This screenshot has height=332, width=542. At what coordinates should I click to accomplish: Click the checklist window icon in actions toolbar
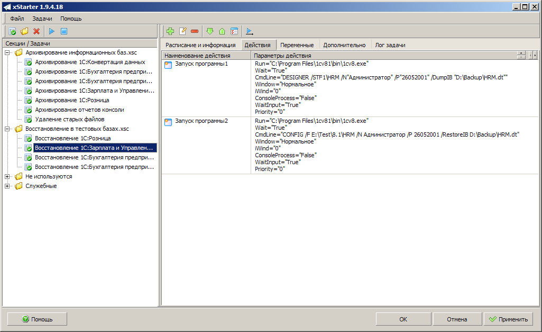[234, 31]
